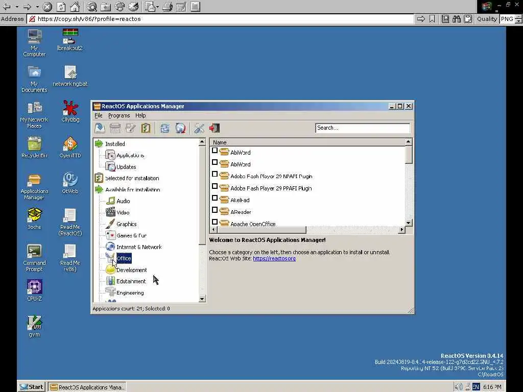Select the Recycle Bin desktop icon

coord(34,148)
